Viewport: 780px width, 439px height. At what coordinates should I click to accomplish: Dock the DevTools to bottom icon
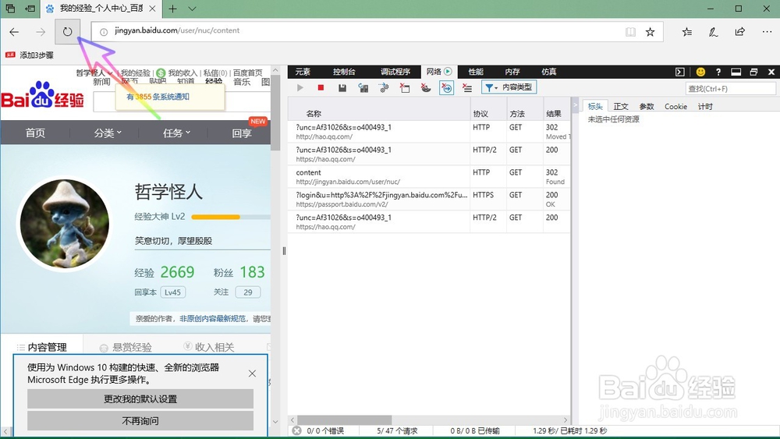pos(736,72)
